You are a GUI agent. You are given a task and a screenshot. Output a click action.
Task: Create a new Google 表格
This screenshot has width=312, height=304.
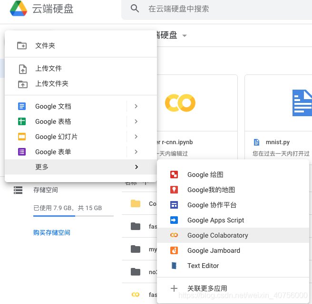pos(66,121)
